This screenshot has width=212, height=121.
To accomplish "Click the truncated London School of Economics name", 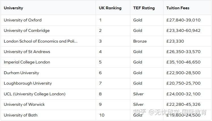I will tap(41, 41).
